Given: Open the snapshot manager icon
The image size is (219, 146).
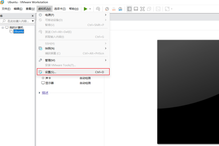Looking at the screenshot, I should [120, 8].
